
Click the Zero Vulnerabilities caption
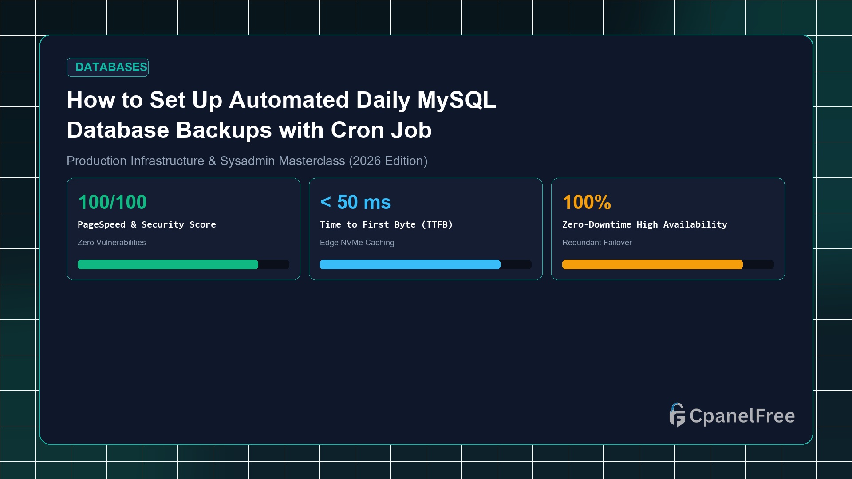pos(112,243)
